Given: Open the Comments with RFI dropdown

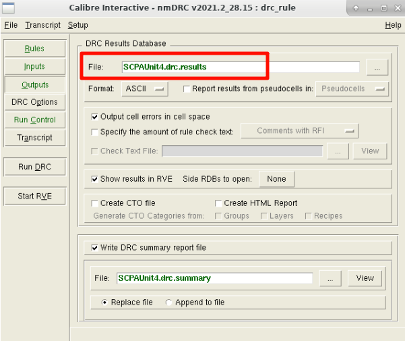Looking at the screenshot, I should [300, 130].
